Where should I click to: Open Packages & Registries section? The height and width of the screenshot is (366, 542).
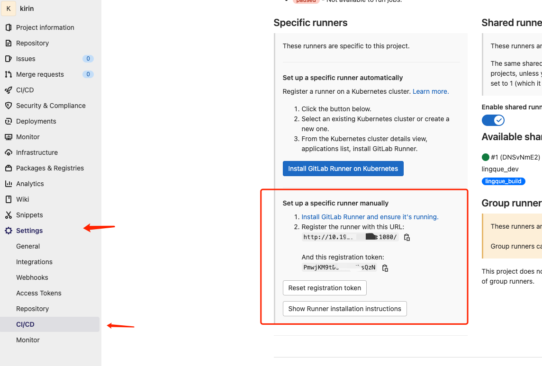pyautogui.click(x=49, y=168)
